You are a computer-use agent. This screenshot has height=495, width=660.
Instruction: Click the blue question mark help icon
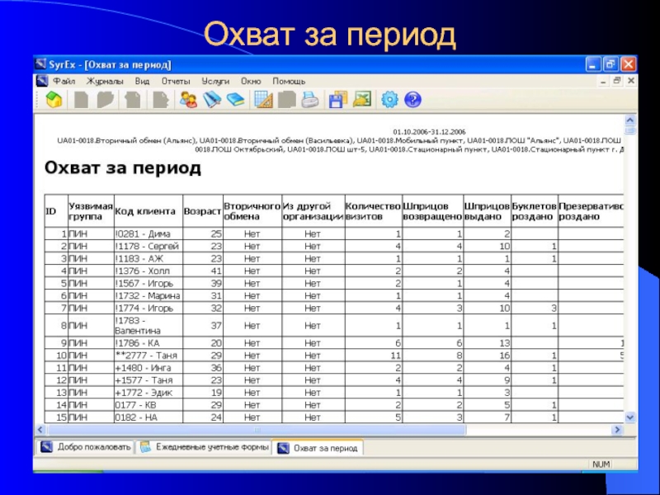[412, 100]
